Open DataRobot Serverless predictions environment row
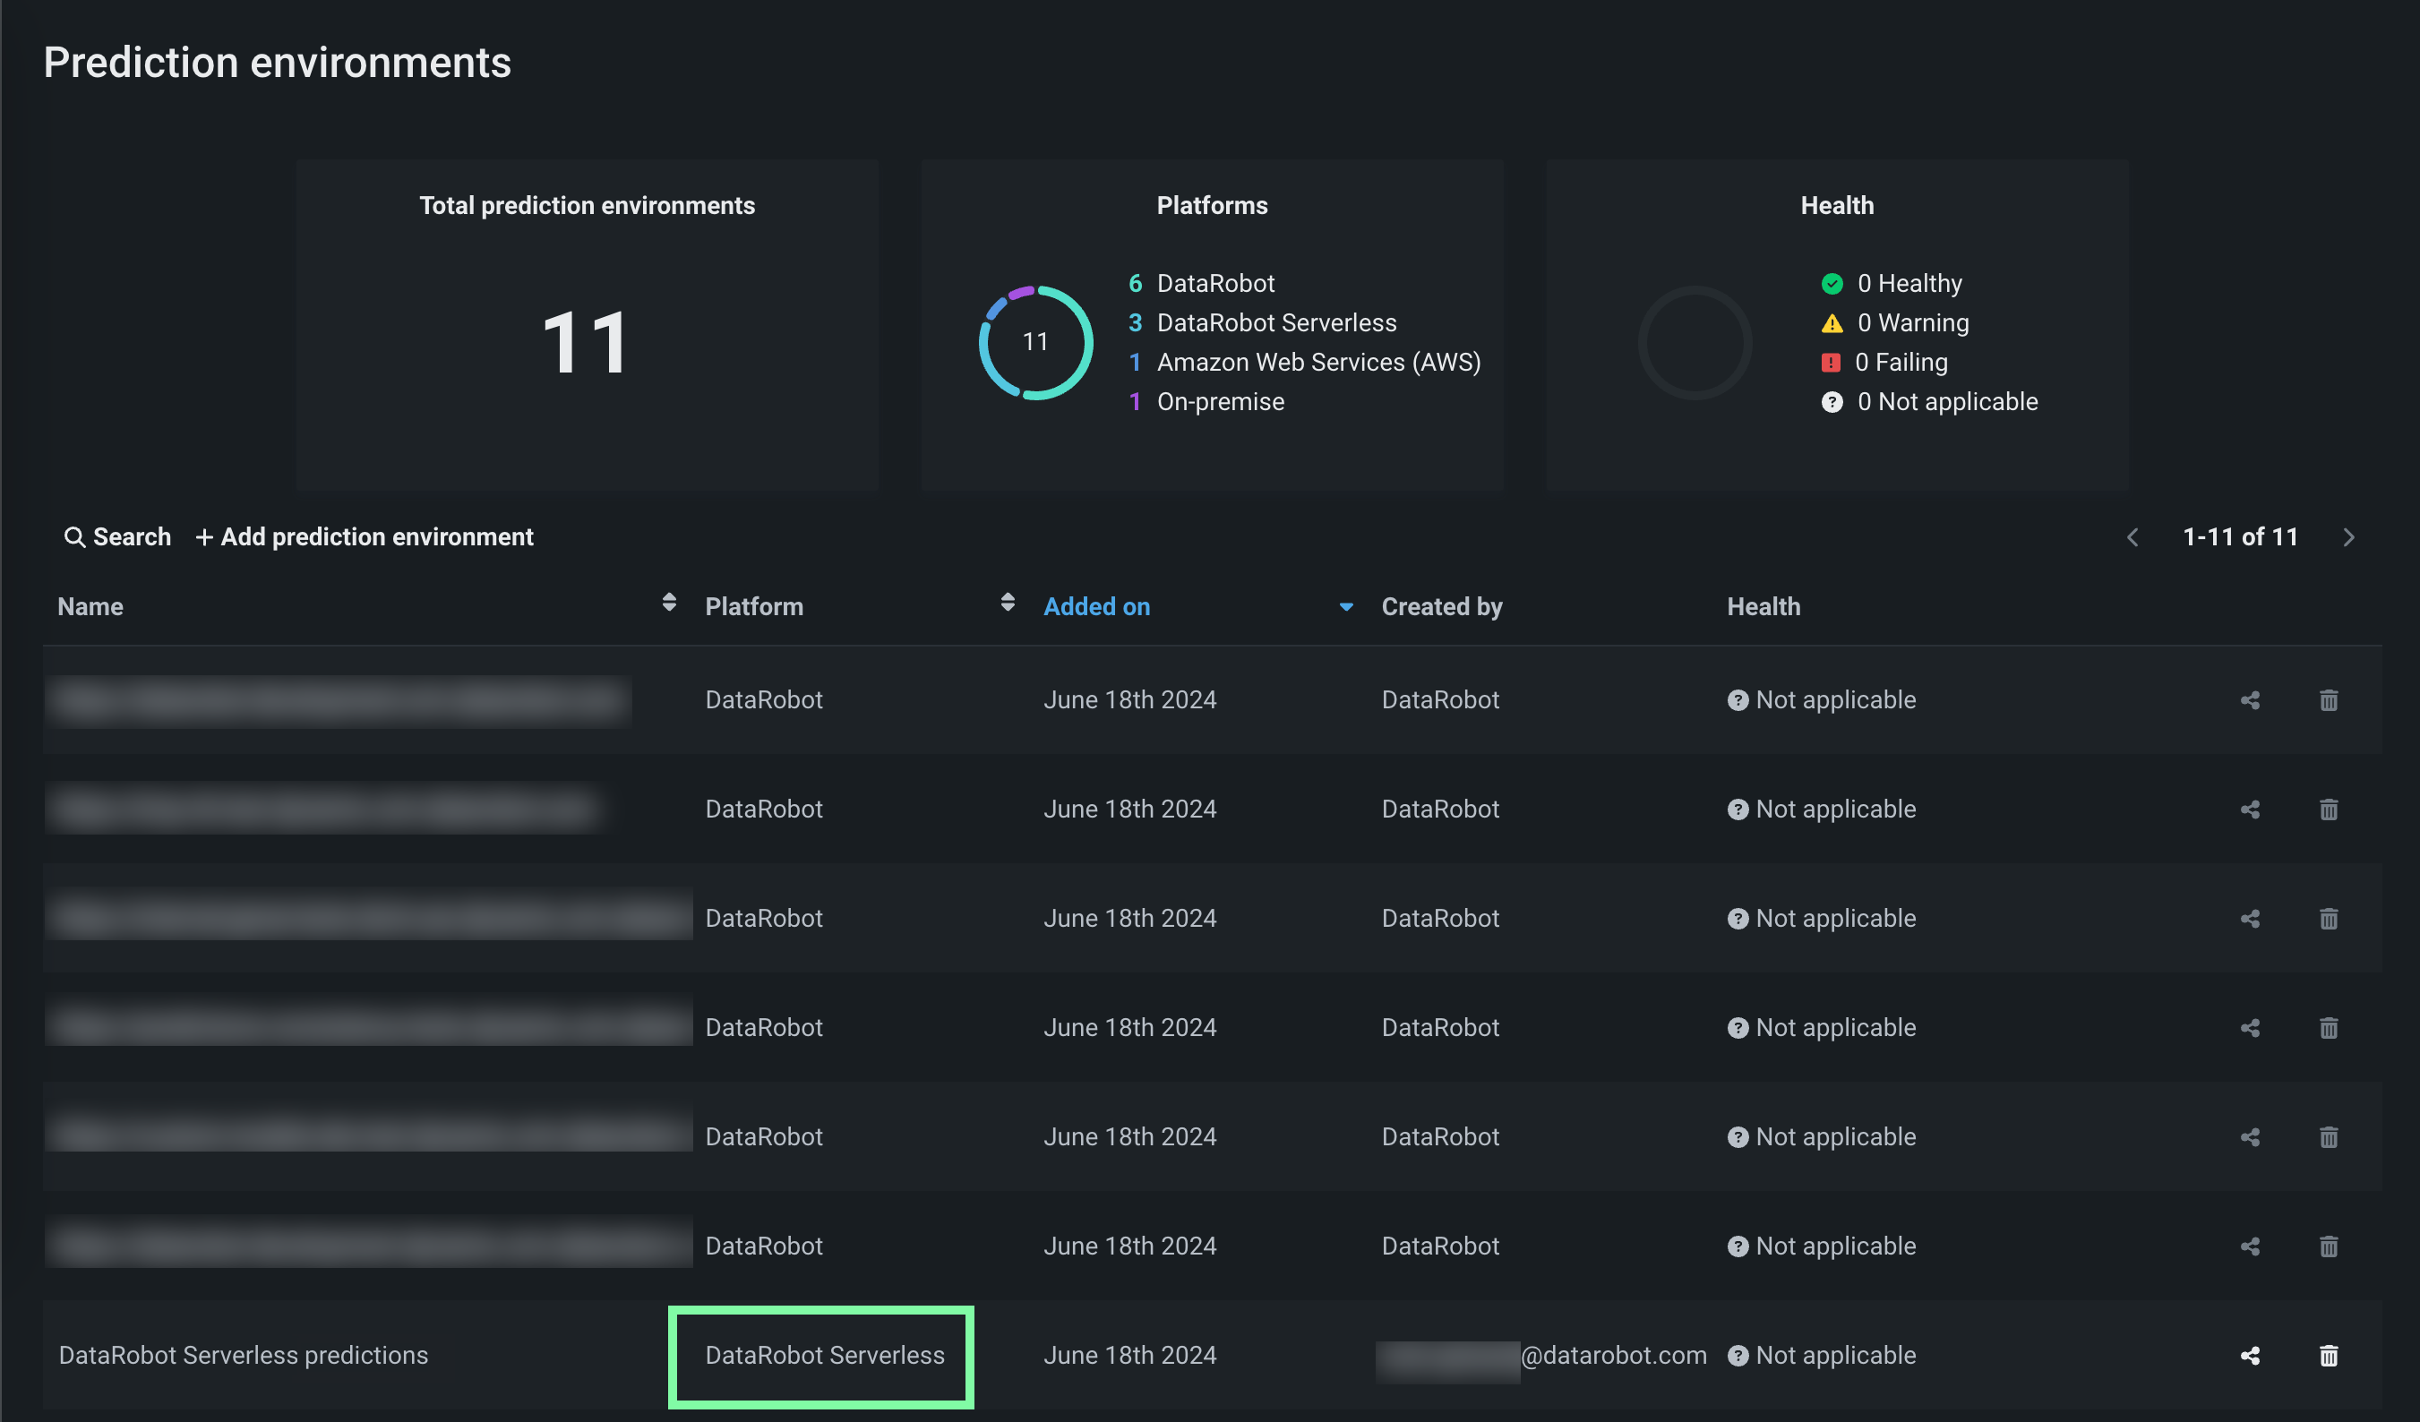Image resolution: width=2420 pixels, height=1422 pixels. coord(244,1355)
